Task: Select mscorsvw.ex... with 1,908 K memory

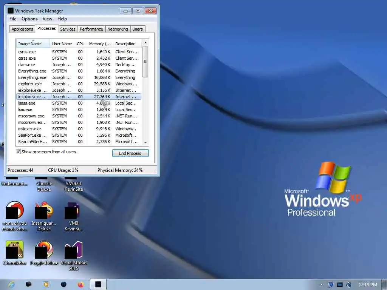Action: point(79,122)
